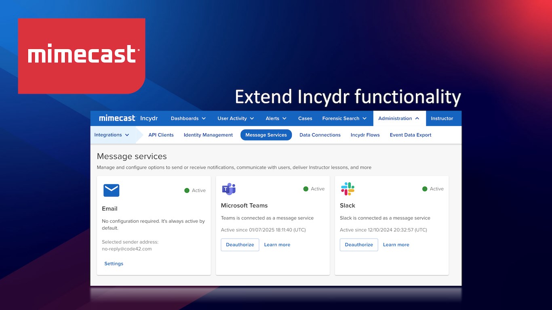
Task: Open the Data Connections tab
Action: [x=320, y=135]
